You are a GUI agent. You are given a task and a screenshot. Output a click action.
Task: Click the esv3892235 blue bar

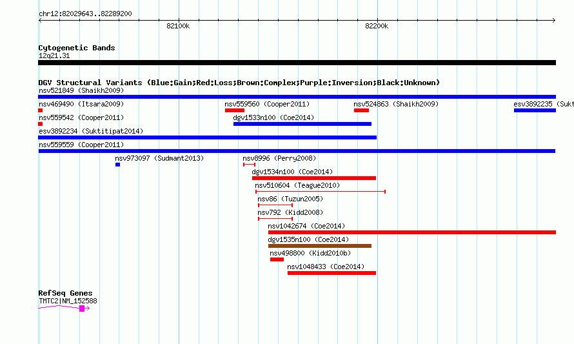coord(535,110)
